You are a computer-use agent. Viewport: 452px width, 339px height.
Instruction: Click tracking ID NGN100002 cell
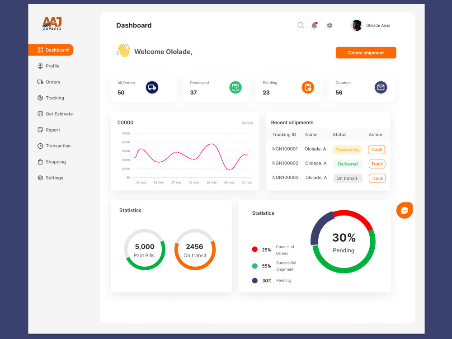[285, 163]
